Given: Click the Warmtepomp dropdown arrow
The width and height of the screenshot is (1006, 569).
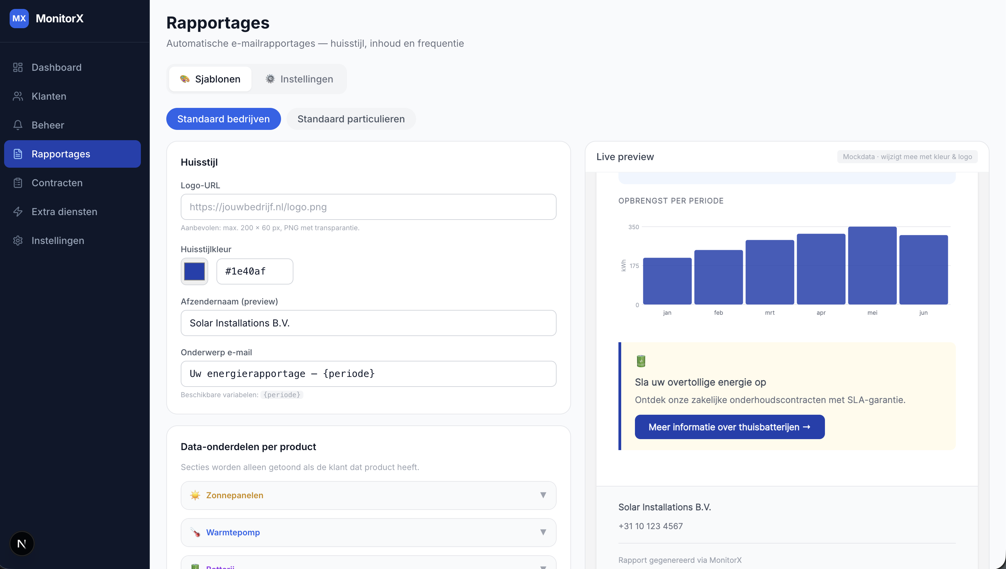Looking at the screenshot, I should [x=543, y=532].
